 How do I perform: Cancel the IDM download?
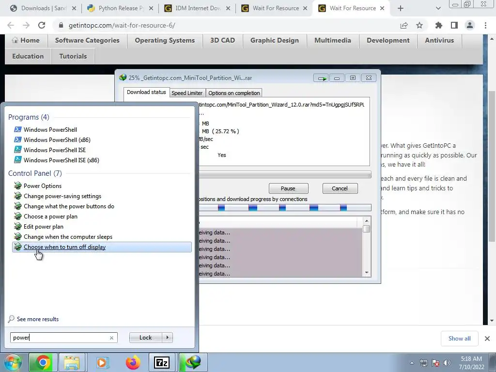[x=340, y=188]
